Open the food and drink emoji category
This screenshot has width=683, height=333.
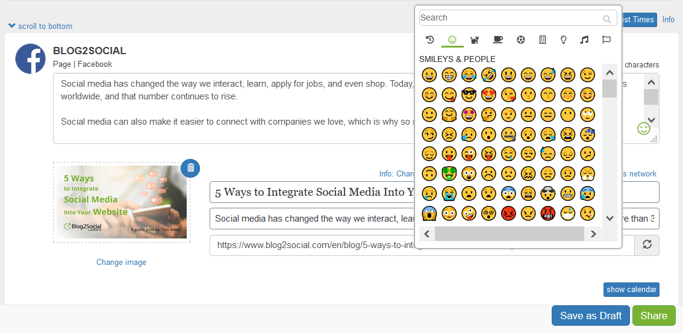coord(497,40)
